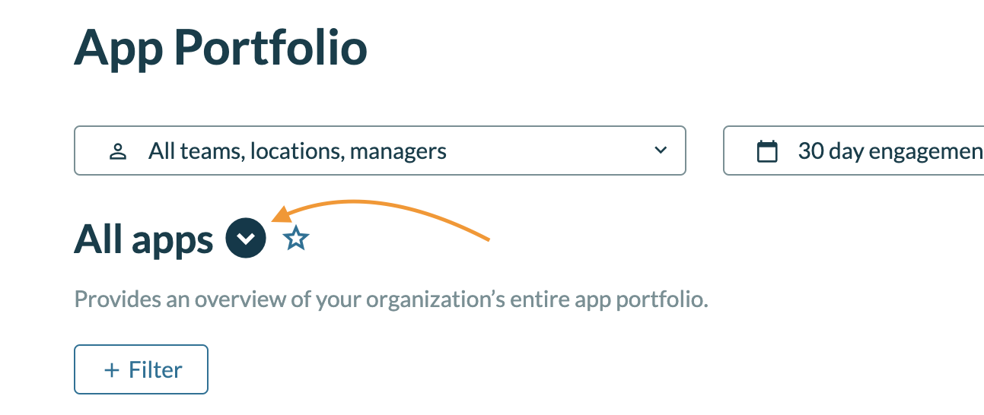
Task: Click the word Portfolio in the heading
Action: [x=270, y=49]
